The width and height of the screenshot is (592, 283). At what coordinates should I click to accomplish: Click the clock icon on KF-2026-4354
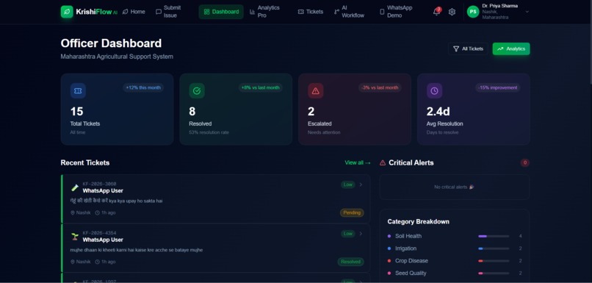pyautogui.click(x=98, y=262)
